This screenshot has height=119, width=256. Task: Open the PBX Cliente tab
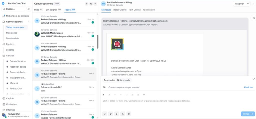[x=135, y=10]
